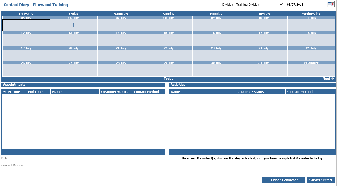Select the 31 July calendar cell
This screenshot has width=338, height=186.
click(263, 70)
